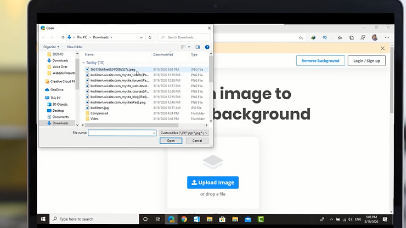Change view layout icon in Open dialog

click(x=183, y=47)
